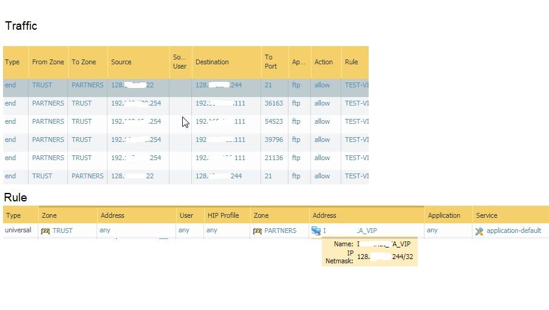Click the So... User column header
Image resolution: width=549 pixels, height=310 pixels.
[180, 62]
